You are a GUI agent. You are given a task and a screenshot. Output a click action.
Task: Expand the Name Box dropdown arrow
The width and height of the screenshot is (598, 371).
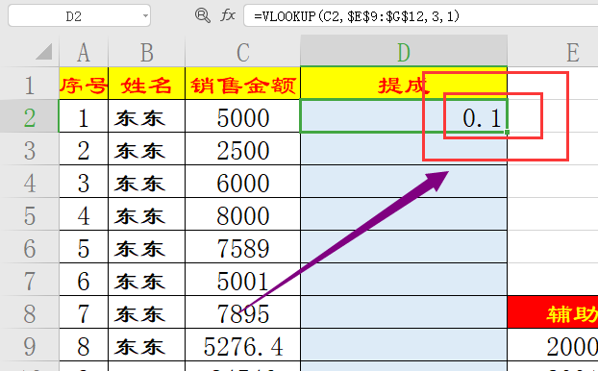145,16
